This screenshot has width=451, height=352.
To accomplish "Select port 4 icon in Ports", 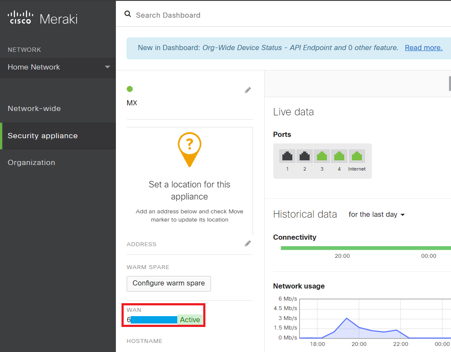I will point(339,156).
